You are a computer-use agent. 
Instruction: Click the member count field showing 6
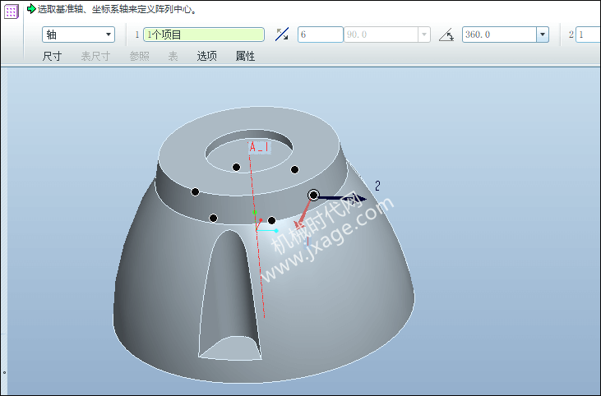[321, 35]
